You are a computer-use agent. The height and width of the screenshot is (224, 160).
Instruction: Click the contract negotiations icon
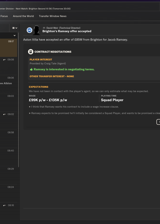(31, 52)
